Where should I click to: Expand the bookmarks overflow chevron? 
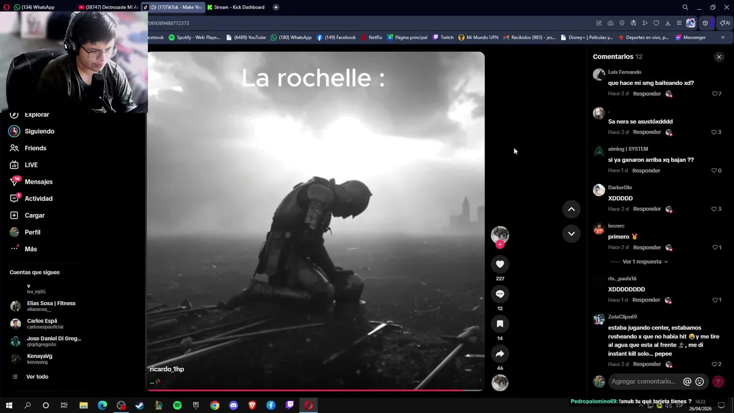(x=723, y=37)
